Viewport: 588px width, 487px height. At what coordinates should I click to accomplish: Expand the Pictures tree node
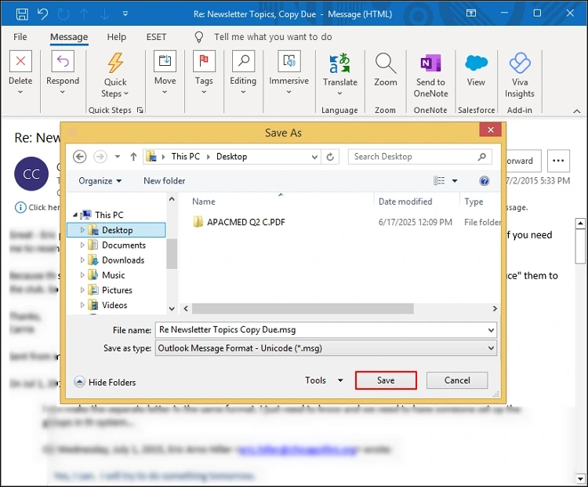pyautogui.click(x=82, y=290)
